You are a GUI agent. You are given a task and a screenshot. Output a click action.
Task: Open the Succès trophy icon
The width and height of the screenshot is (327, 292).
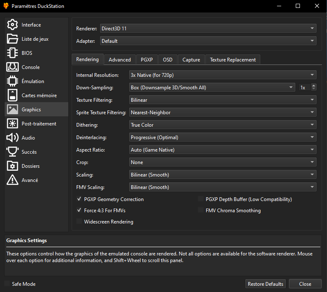tap(12, 152)
